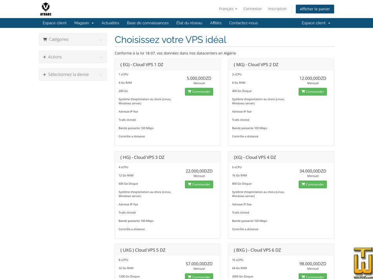This screenshot has width=373, height=279.
Task: Order Cloud VPS 1 DZ with Commander
Action: coord(199,92)
